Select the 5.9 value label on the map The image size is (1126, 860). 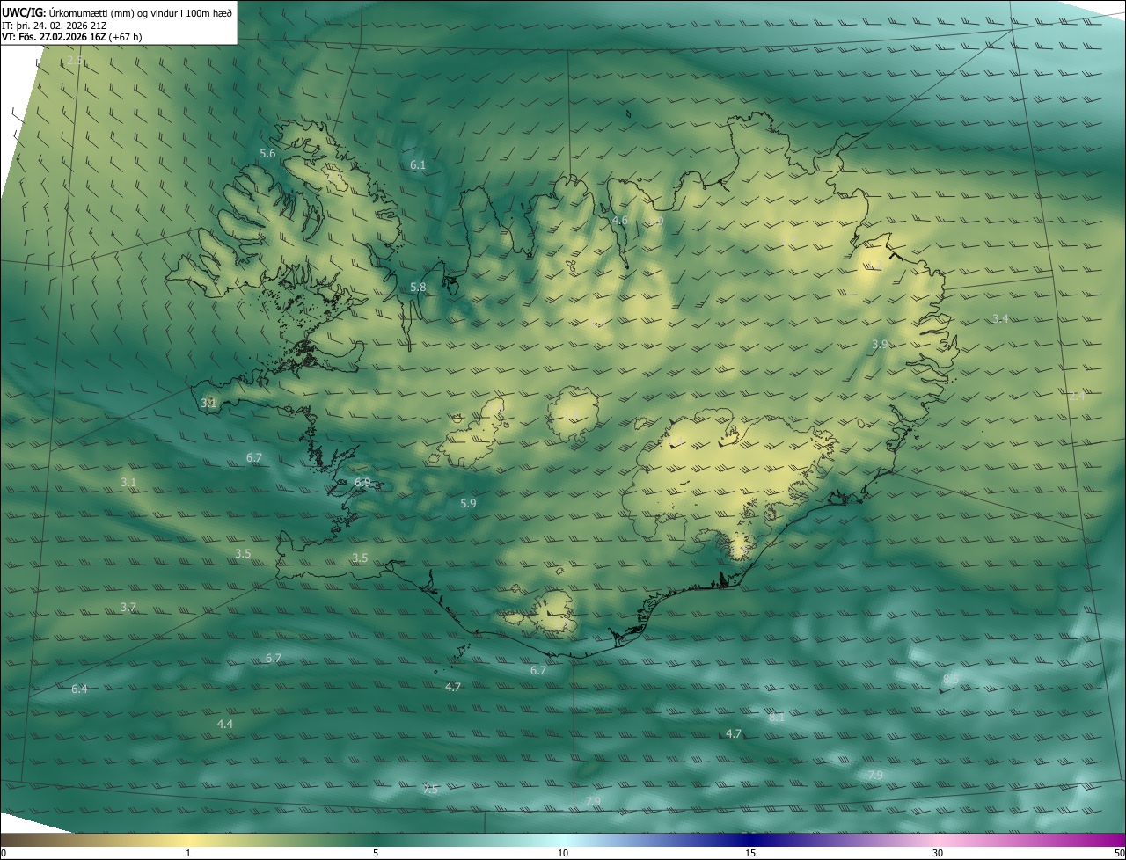tap(468, 504)
